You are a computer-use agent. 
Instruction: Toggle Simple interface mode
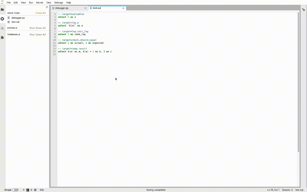pyautogui.click(x=15, y=190)
